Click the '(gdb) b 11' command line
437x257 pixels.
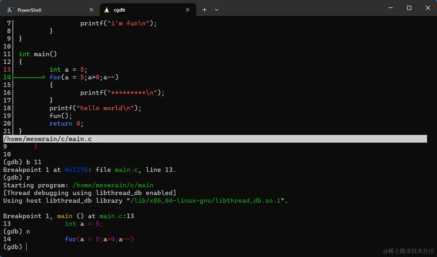coord(22,162)
